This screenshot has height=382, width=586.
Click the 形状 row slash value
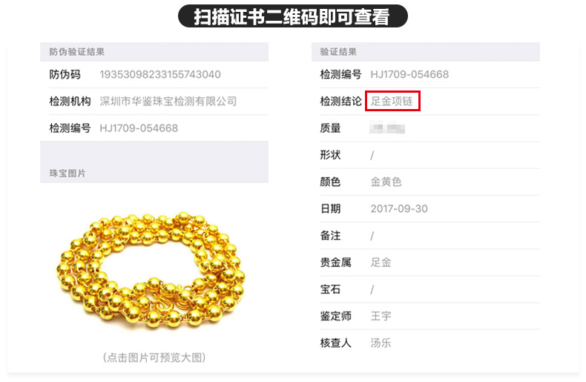tap(372, 155)
